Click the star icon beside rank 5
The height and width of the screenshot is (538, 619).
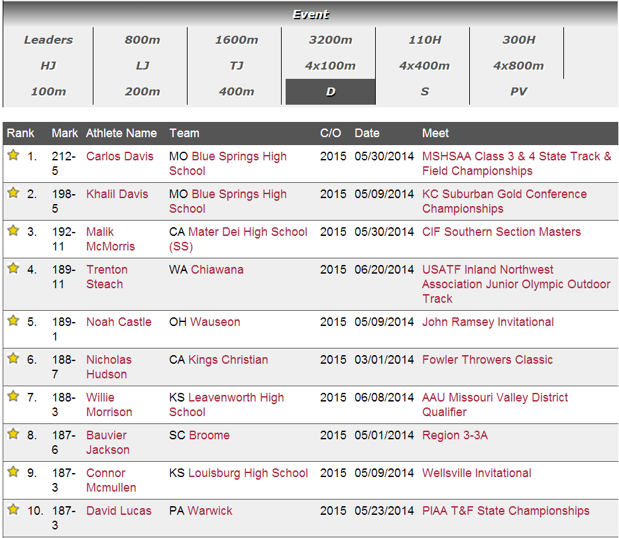coord(13,321)
